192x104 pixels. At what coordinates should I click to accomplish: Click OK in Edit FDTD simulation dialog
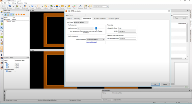click(155, 84)
